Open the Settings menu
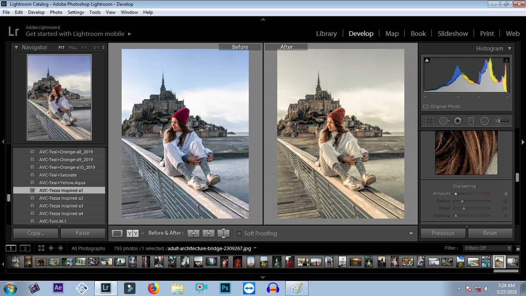Screen dimensions: 526x296 pyautogui.click(x=76, y=12)
